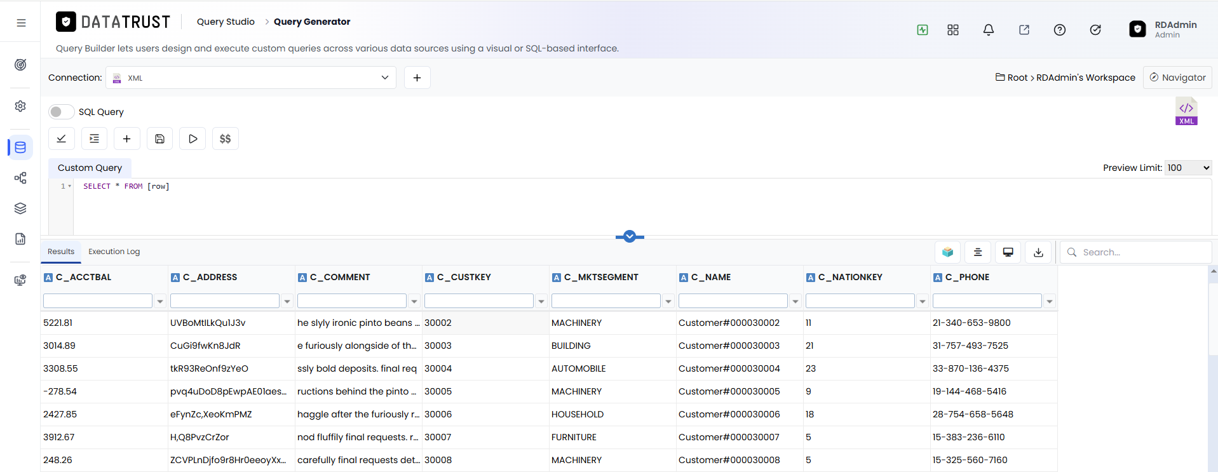Open the target sidebar icon
Viewport: 1218px width, 472px height.
(20, 65)
